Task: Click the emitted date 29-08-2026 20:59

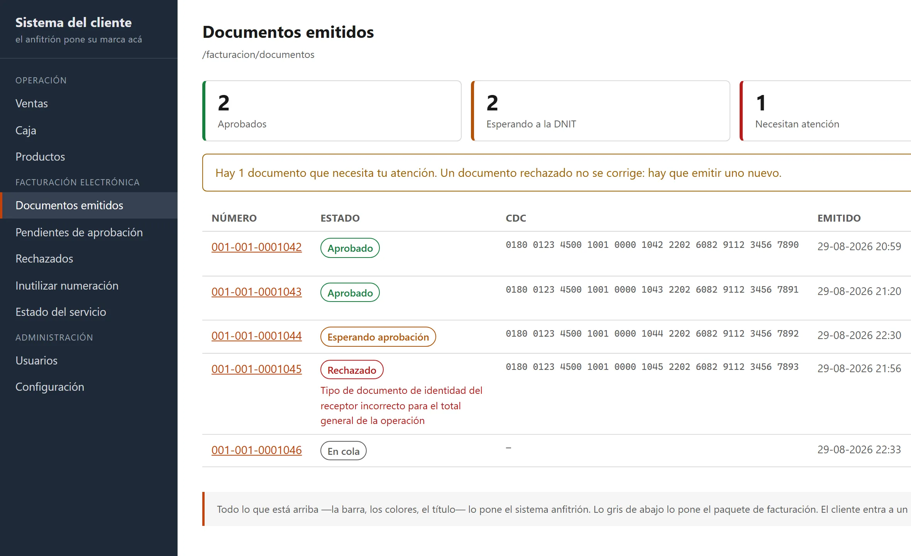Action: [x=859, y=246]
